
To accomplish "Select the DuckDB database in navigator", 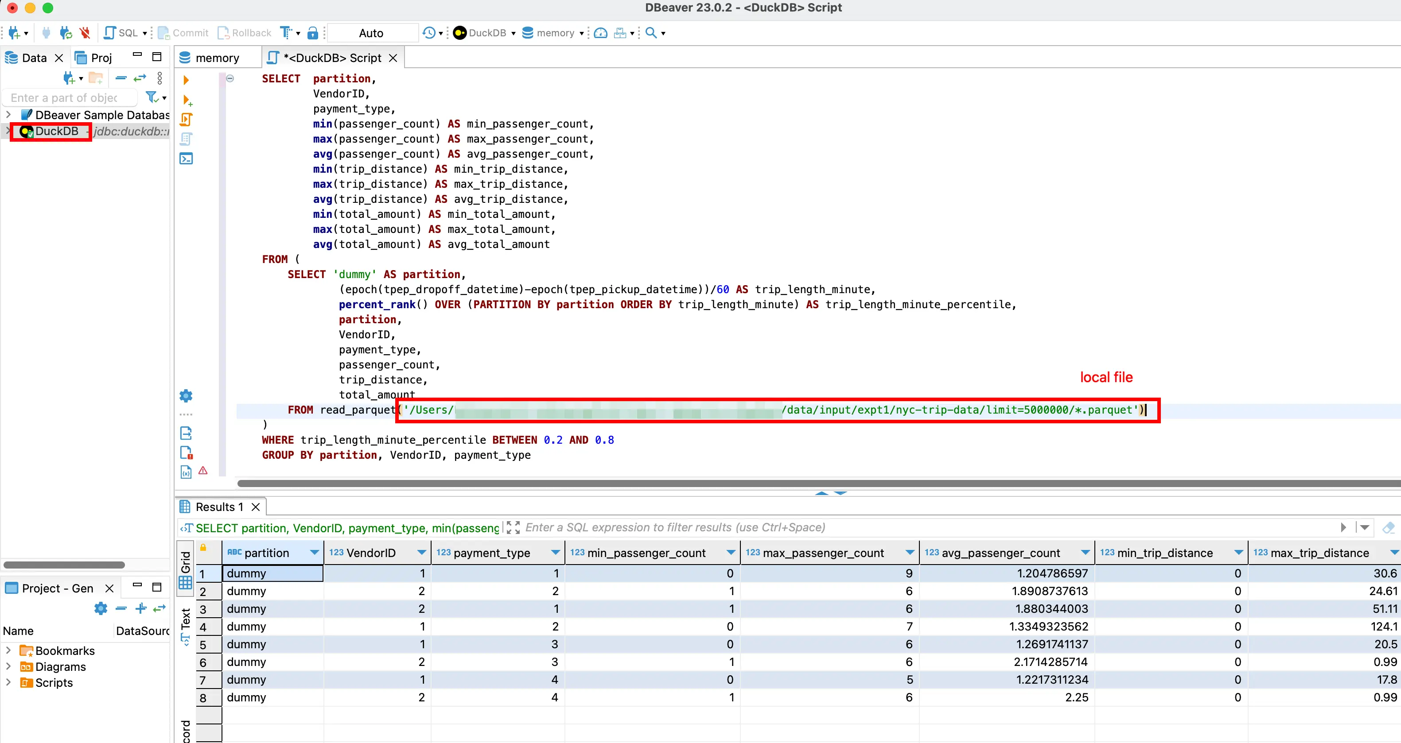I will coord(54,132).
